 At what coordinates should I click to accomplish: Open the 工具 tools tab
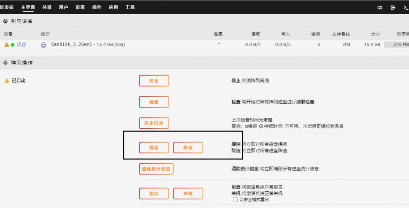pyautogui.click(x=130, y=7)
